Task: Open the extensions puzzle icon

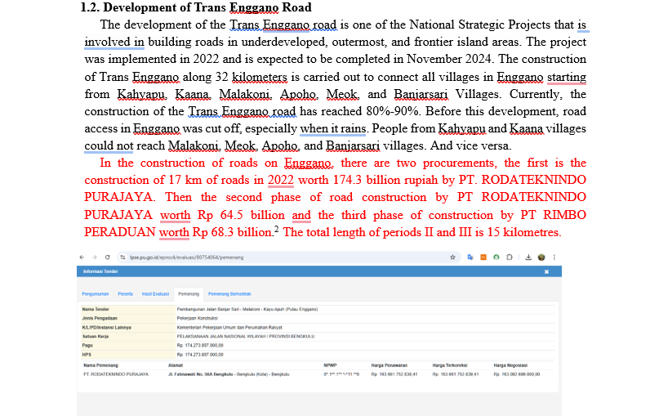Action: coord(508,257)
